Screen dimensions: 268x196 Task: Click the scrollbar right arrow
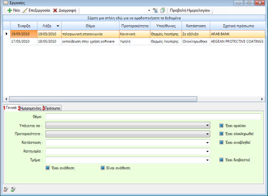coord(262,99)
